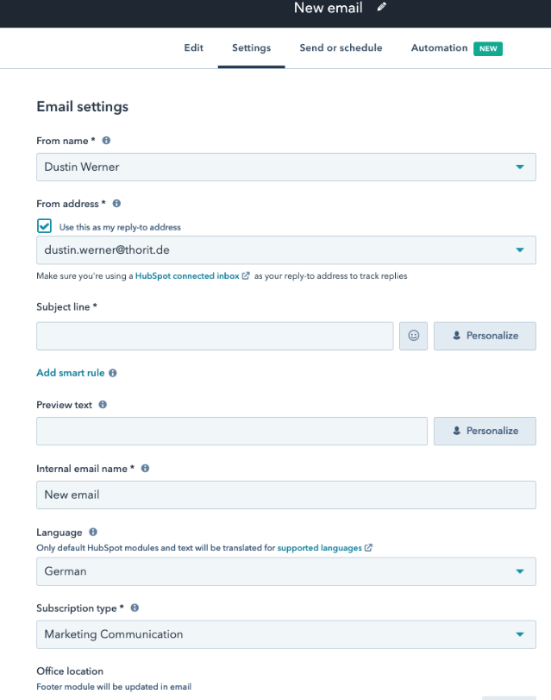Screen dimensions: 551x700
Task: Show info tooltip for Internal email name
Action: (x=145, y=469)
